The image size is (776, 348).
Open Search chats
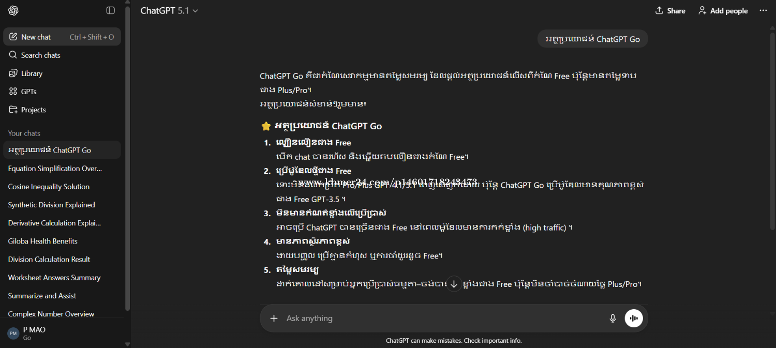coord(40,55)
